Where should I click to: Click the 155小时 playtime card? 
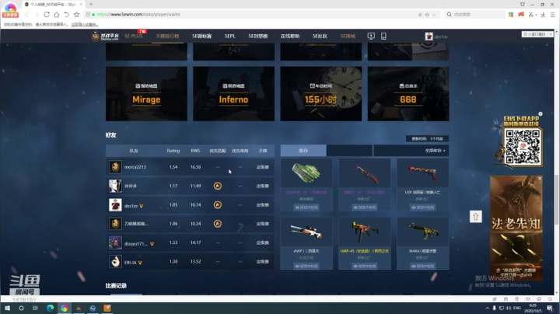point(320,94)
